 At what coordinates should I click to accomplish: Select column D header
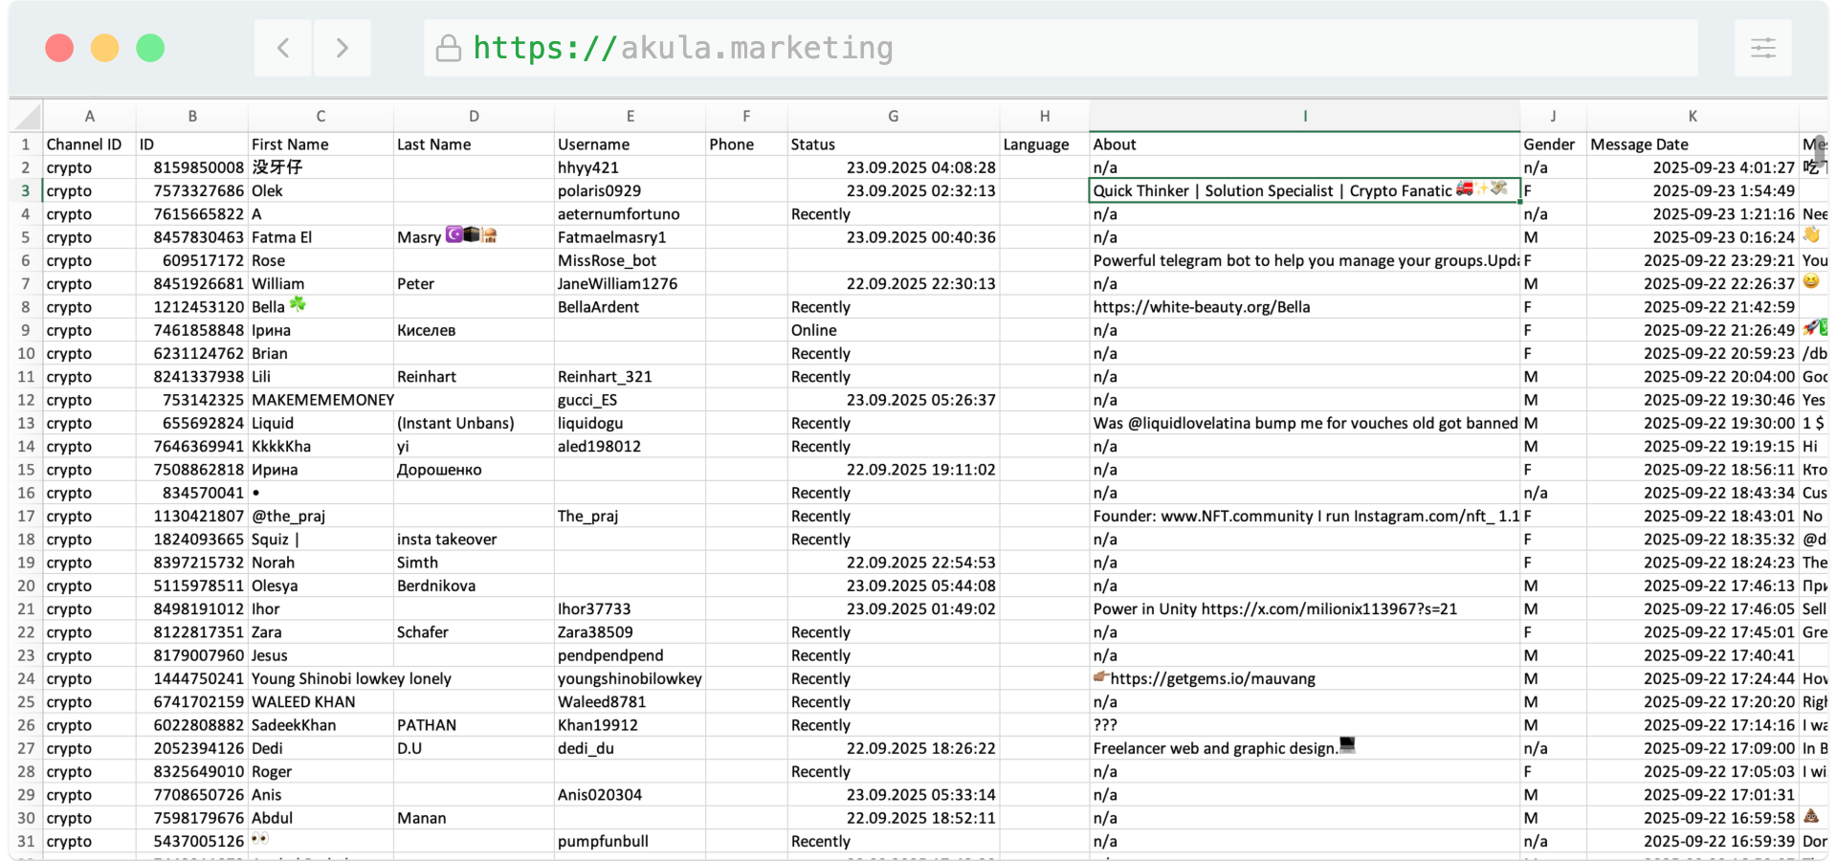474,116
